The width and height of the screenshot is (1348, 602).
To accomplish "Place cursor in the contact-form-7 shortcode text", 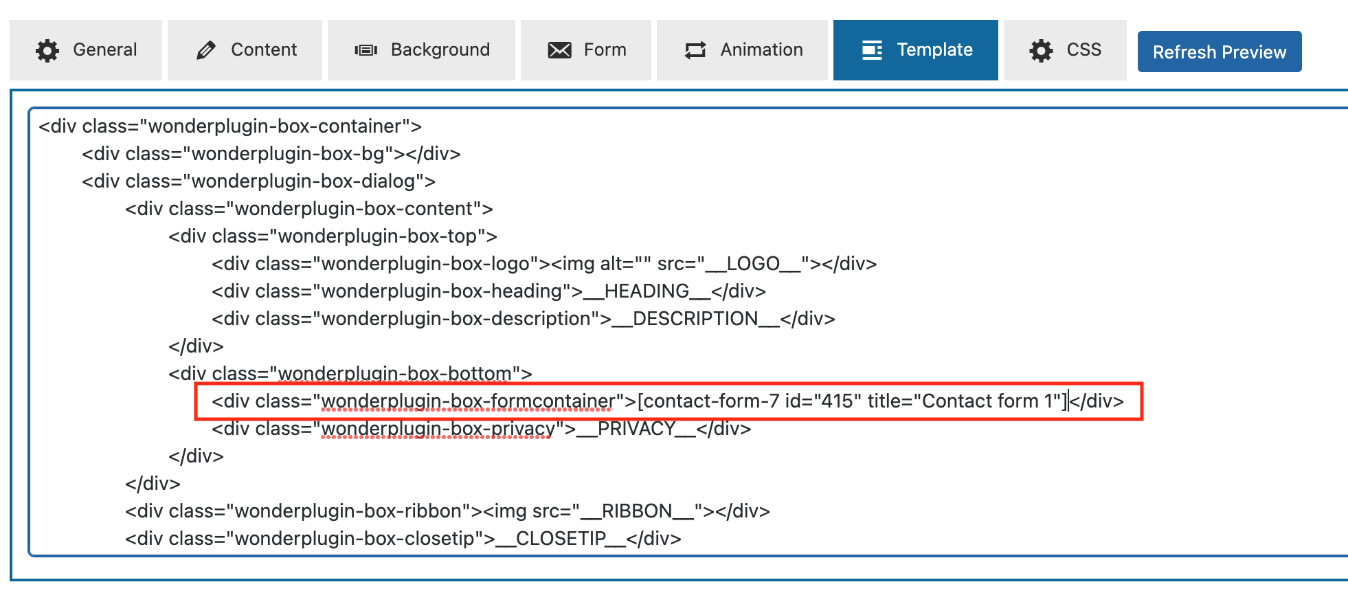I will click(852, 401).
